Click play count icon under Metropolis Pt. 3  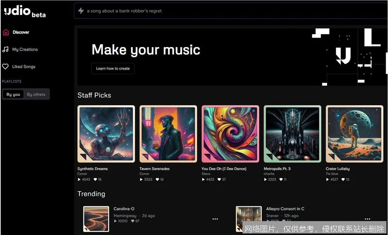[x=266, y=179]
